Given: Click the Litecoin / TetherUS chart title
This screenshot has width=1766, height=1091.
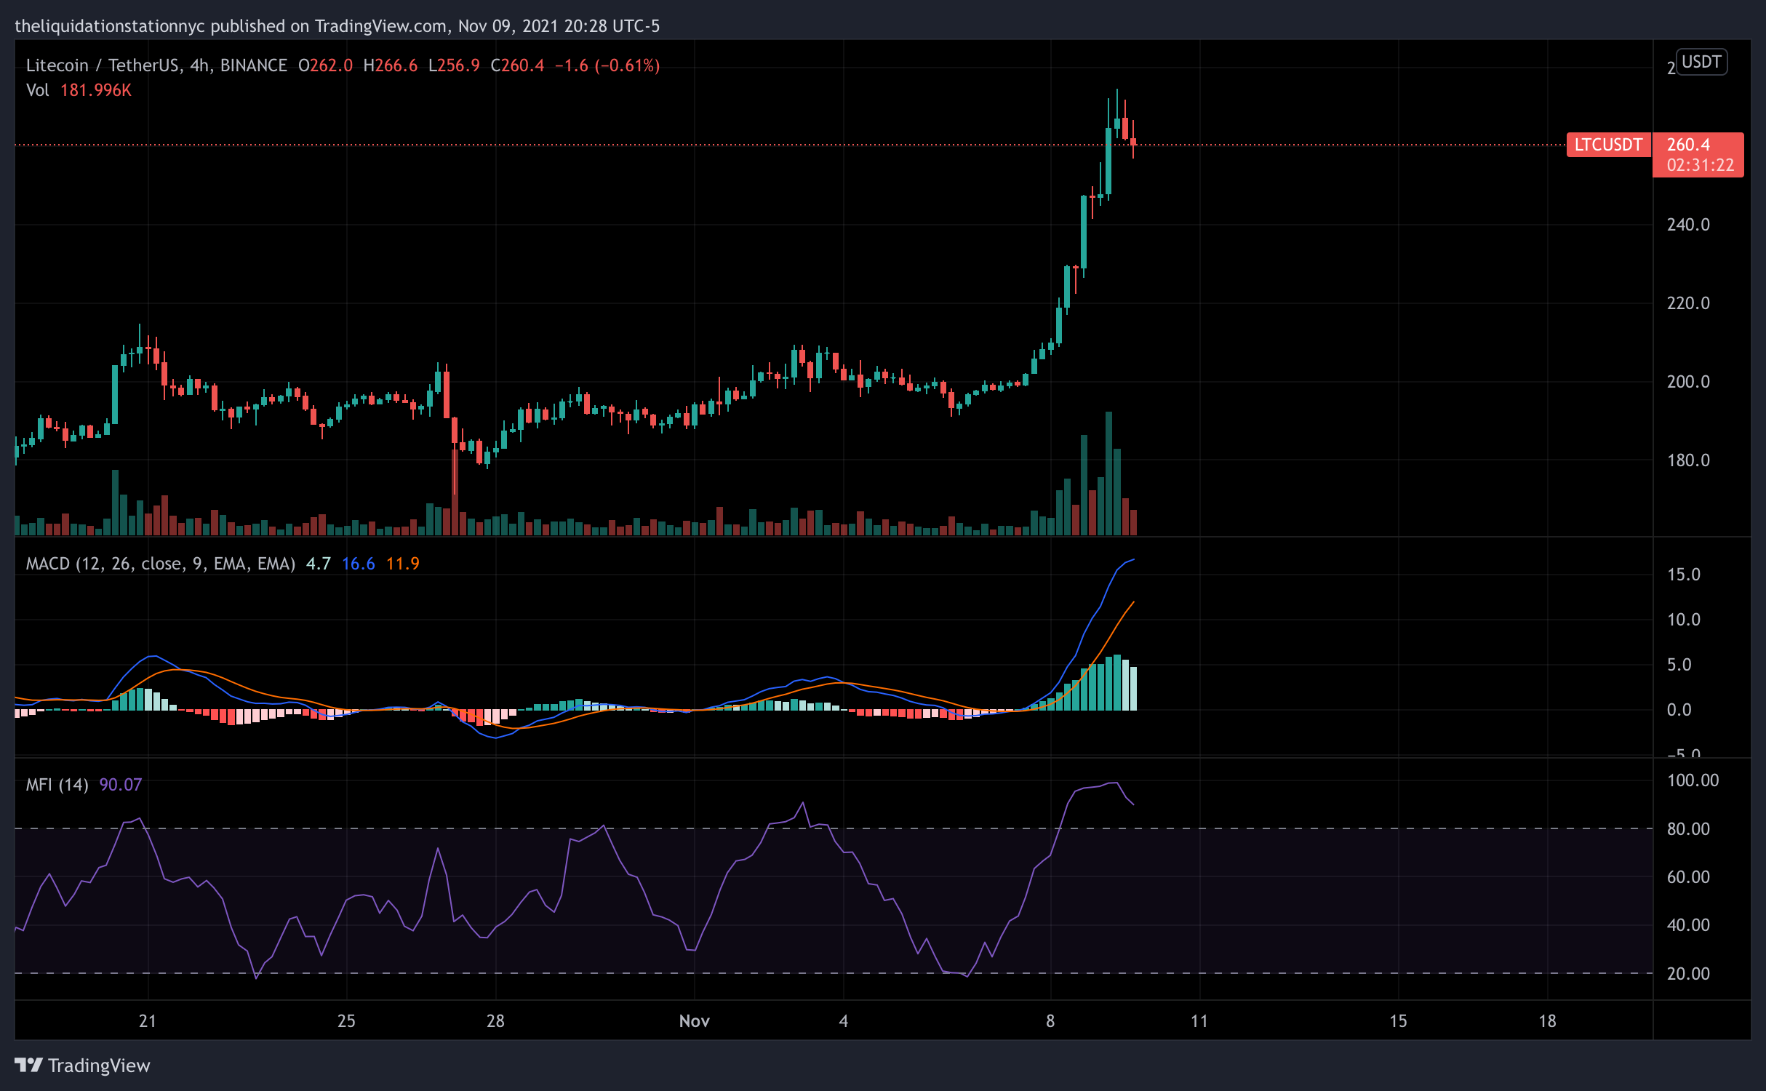Looking at the screenshot, I should click(102, 65).
